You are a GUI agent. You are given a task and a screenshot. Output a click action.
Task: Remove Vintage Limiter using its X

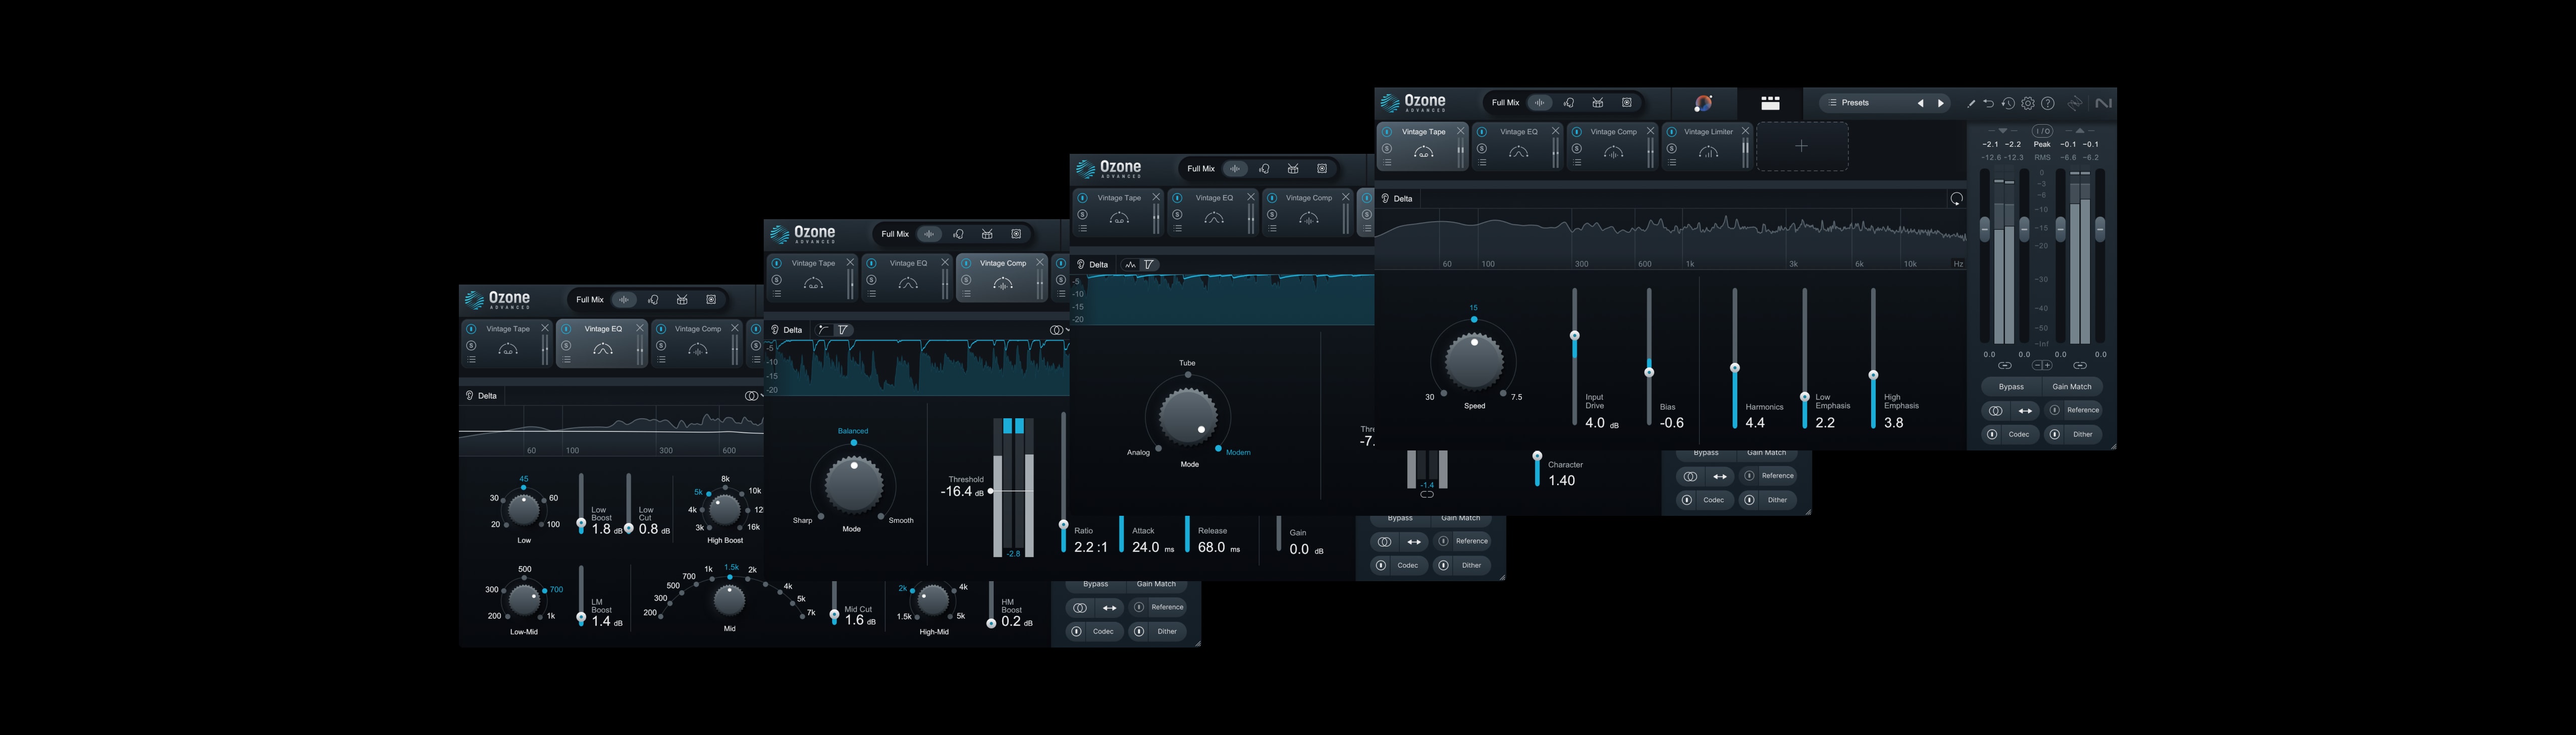(1746, 131)
